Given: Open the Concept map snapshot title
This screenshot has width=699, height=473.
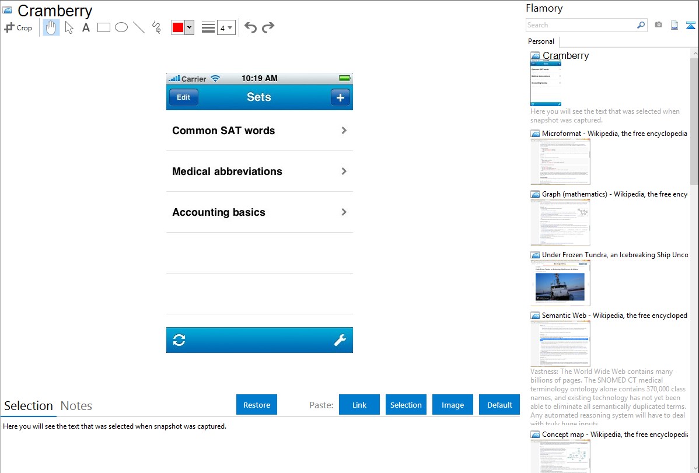Looking at the screenshot, I should click(614, 434).
